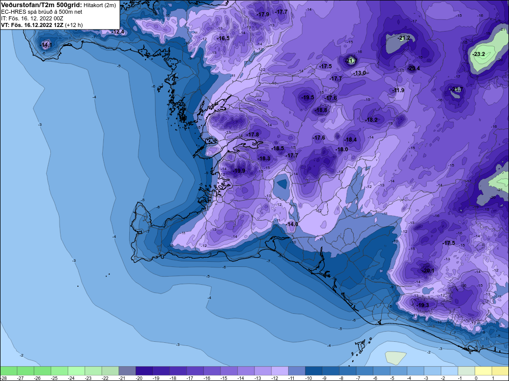Click the -11.9 temperature label
509x381 pixels.
399,90
